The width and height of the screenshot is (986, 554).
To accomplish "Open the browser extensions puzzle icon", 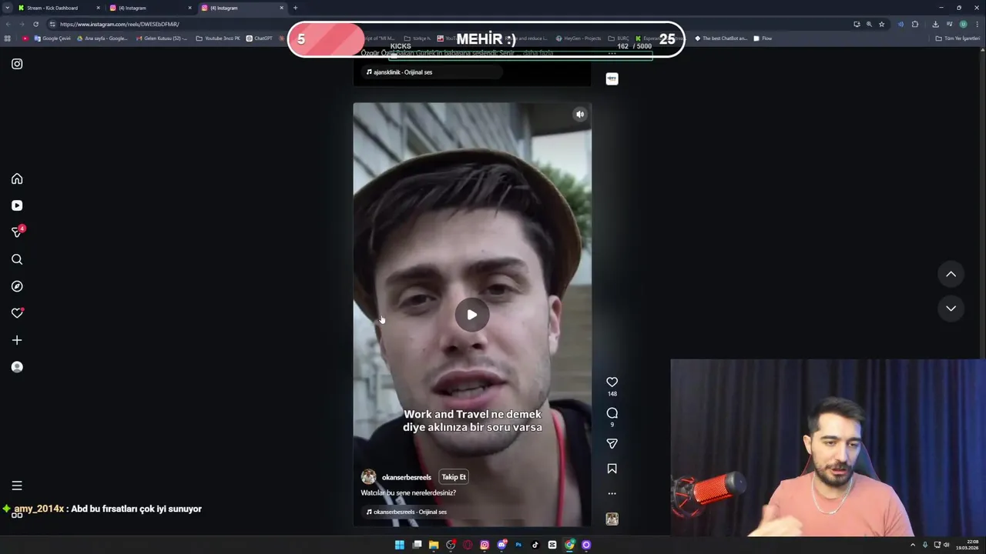I will click(915, 24).
